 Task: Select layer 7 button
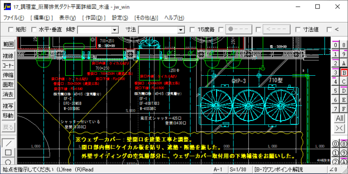pos(336,109)
